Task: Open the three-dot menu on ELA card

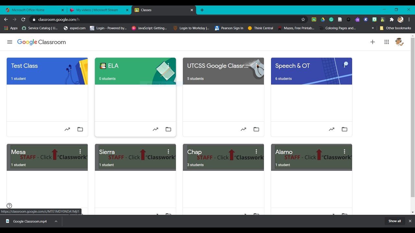Action: (168, 65)
